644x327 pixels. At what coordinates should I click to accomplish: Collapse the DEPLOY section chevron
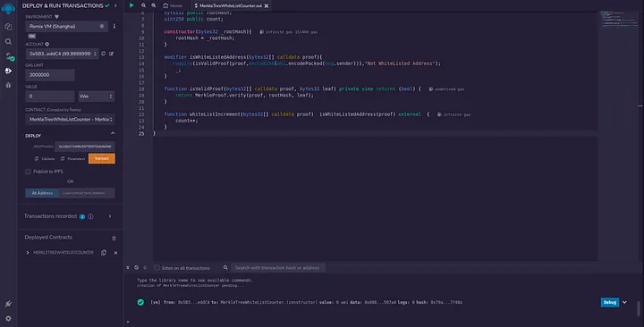tap(113, 133)
